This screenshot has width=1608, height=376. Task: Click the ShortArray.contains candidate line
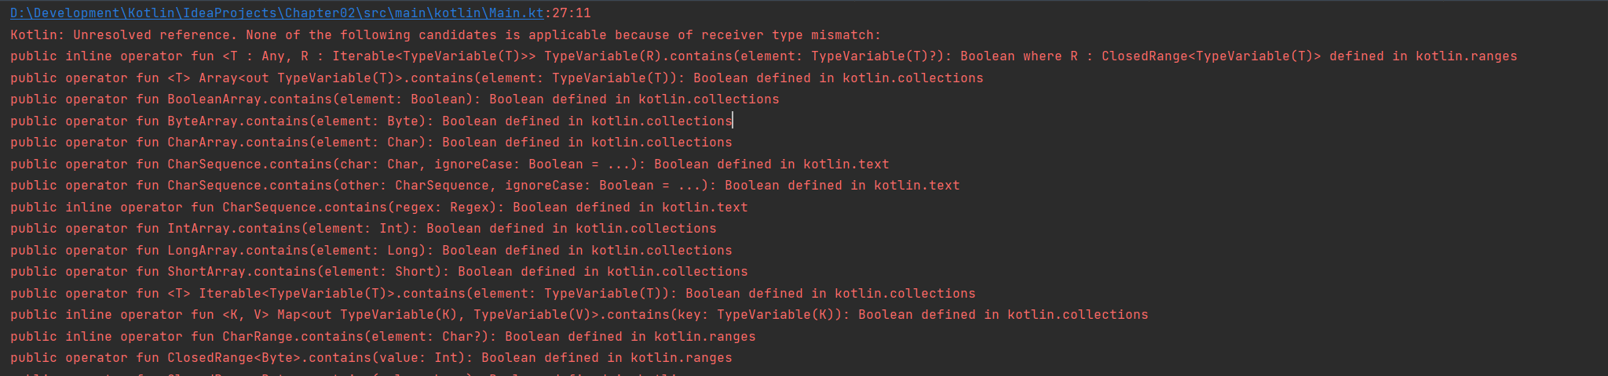click(378, 272)
